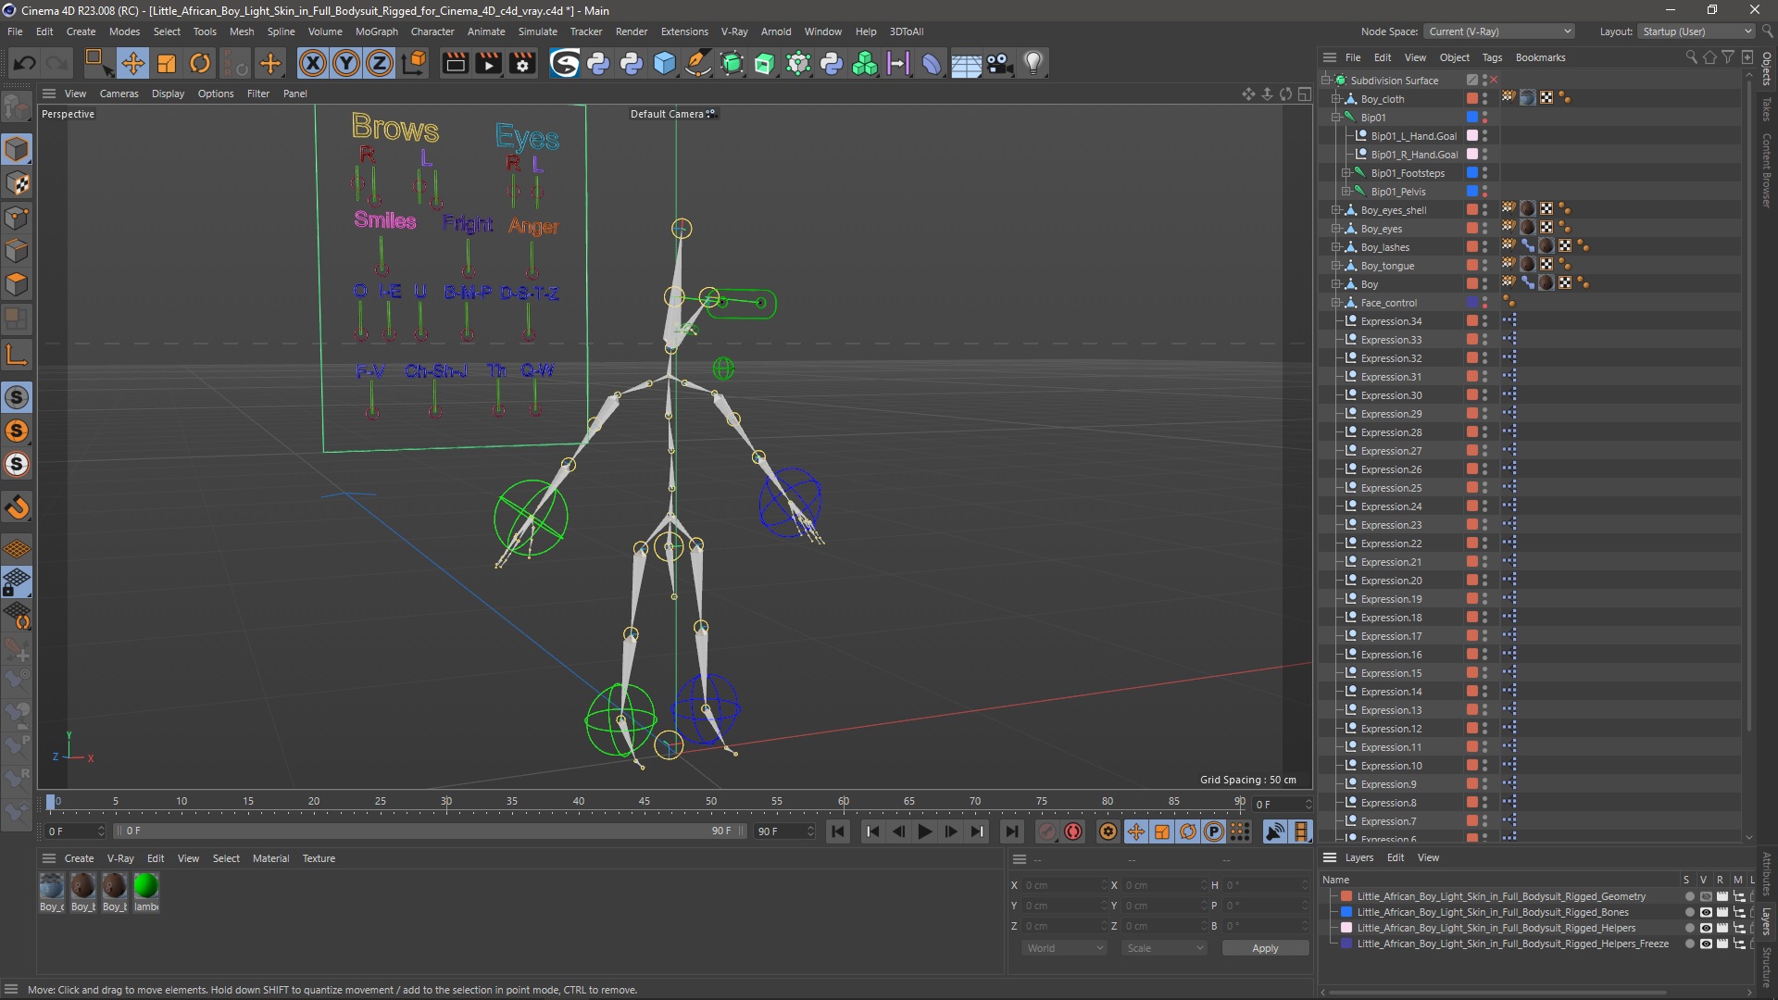The image size is (1778, 1000).
Task: Select the Scale tool in top toolbar
Action: coord(167,63)
